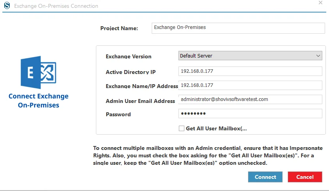Click the "Project Name:" label
Viewport: 329px width, 191px height.
(x=119, y=29)
